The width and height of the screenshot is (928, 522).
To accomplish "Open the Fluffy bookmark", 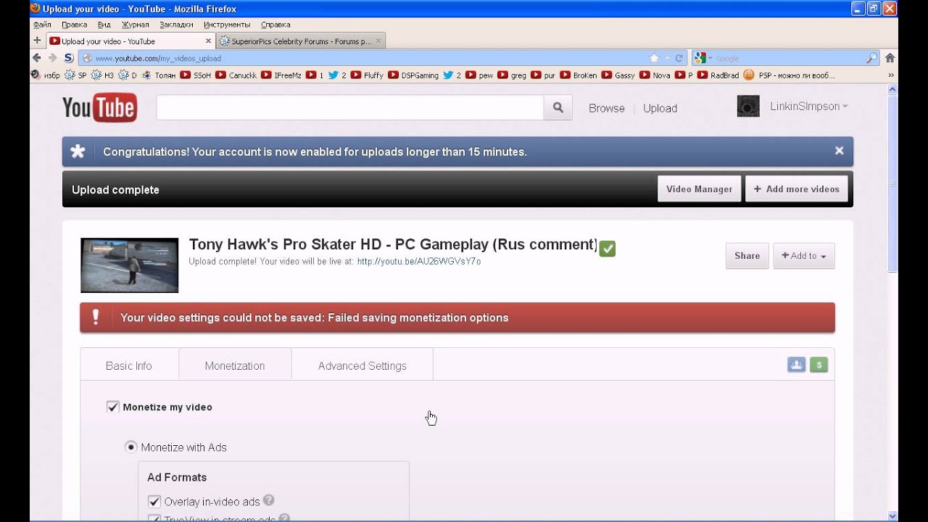I will 367,75.
